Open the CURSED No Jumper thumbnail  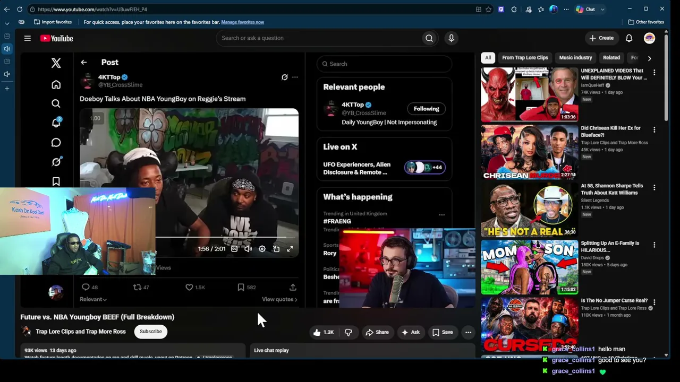(x=529, y=324)
